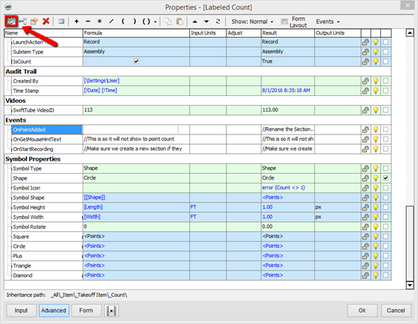Click the OnGetMouseHintText formula cell
This screenshot has width=418, height=324.
(136, 139)
